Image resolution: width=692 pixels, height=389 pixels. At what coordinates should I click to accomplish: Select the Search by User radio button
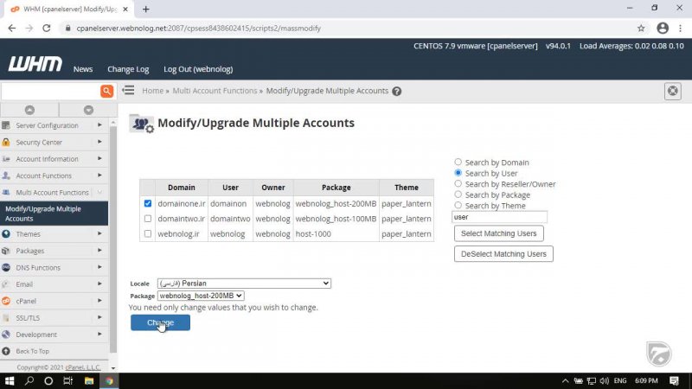coord(458,173)
